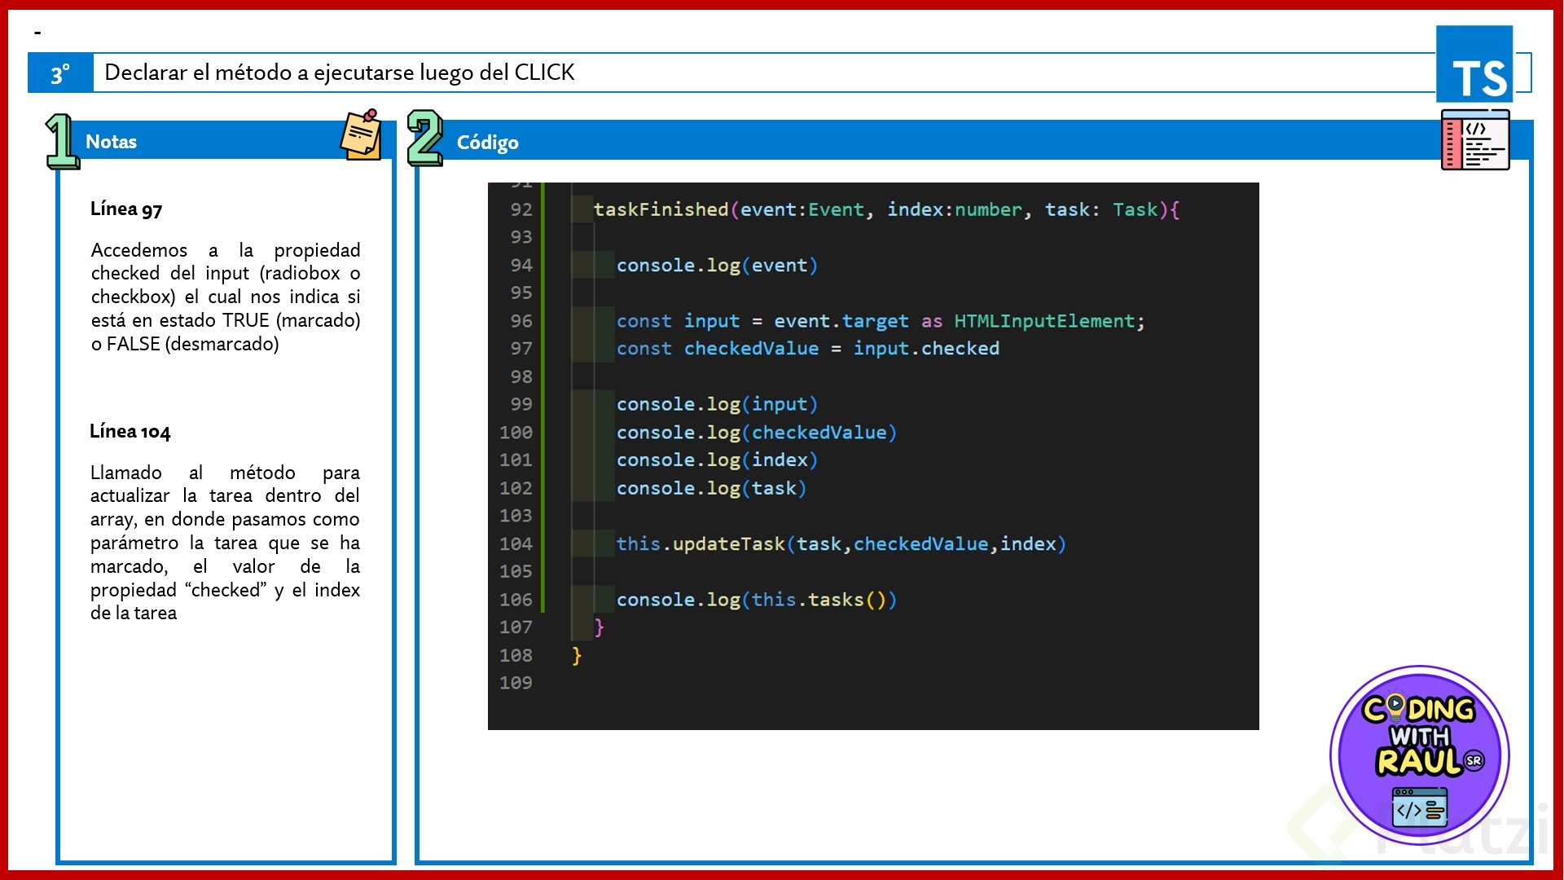Click the HTMLInputElement type in line 96
This screenshot has width=1564, height=880.
click(1044, 321)
